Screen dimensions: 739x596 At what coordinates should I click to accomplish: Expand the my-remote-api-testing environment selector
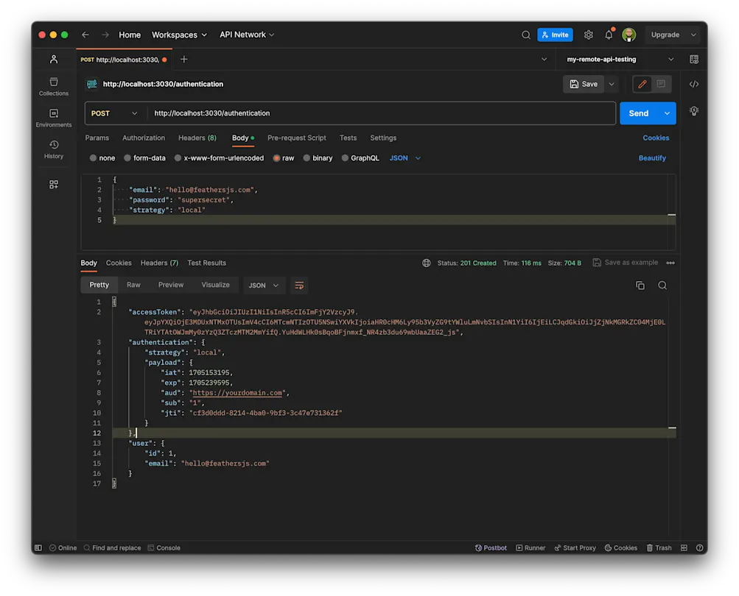[620, 59]
